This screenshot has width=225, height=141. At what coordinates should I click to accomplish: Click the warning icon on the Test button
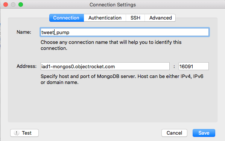[x=17, y=133]
